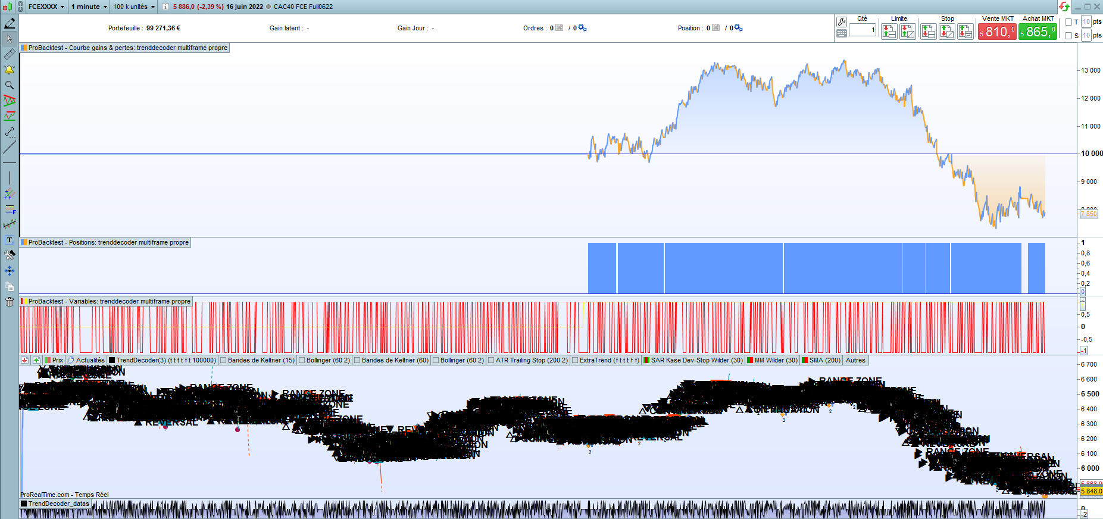Click the 10 000 equity axis label
Viewport: 1103px width, 519px height.
point(1092,154)
